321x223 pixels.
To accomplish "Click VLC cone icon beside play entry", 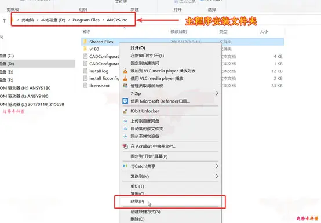I will 125,78.
